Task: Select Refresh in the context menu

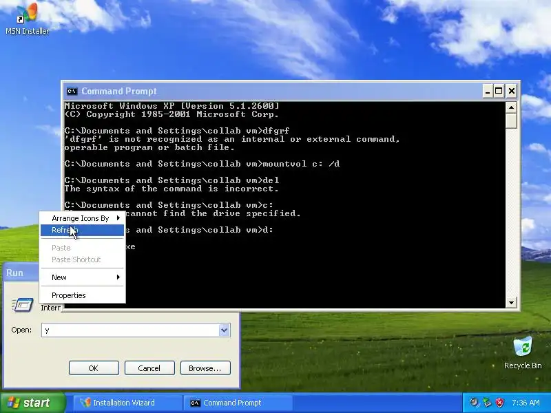Action: 82,230
